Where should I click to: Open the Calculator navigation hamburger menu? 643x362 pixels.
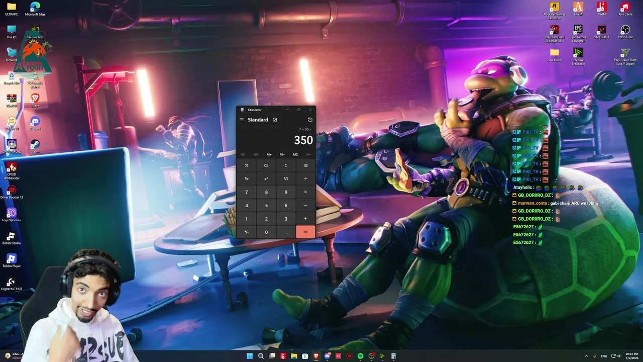point(242,120)
